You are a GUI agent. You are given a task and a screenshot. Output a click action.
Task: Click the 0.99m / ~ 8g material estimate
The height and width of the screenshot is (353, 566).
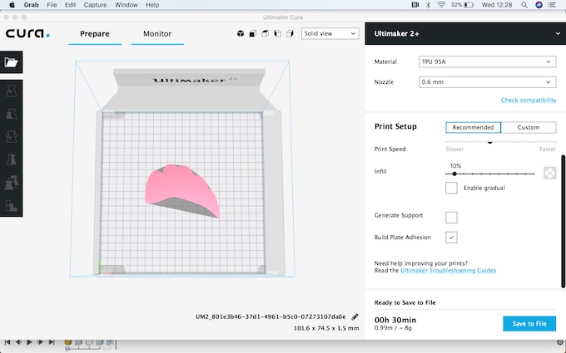click(393, 328)
